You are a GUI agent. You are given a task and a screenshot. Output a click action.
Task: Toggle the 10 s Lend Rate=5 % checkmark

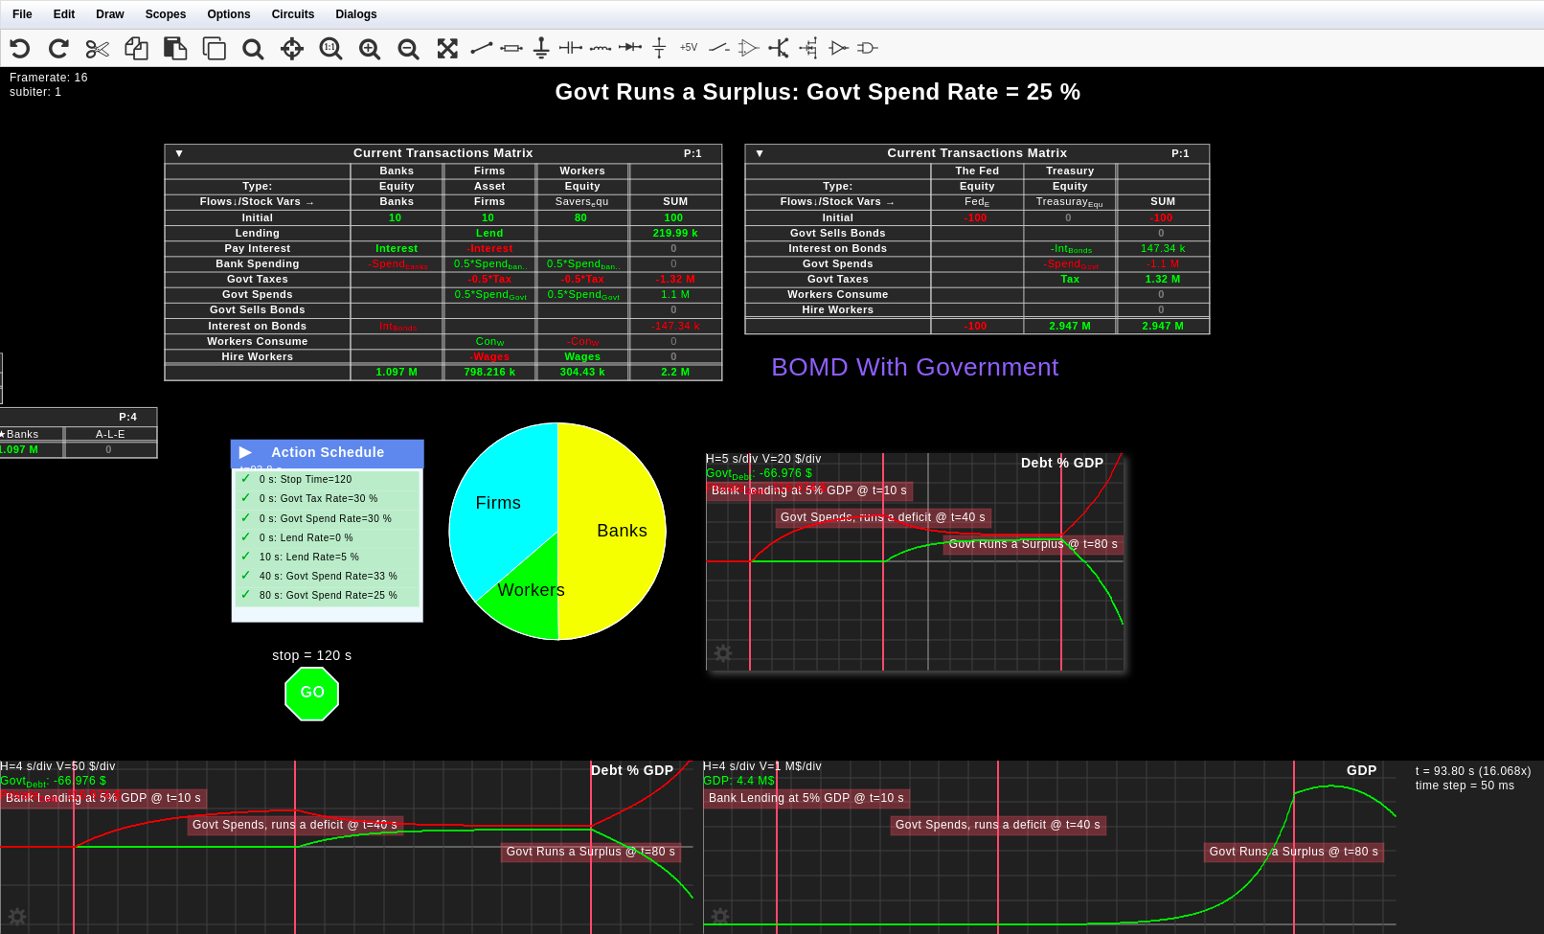(246, 557)
